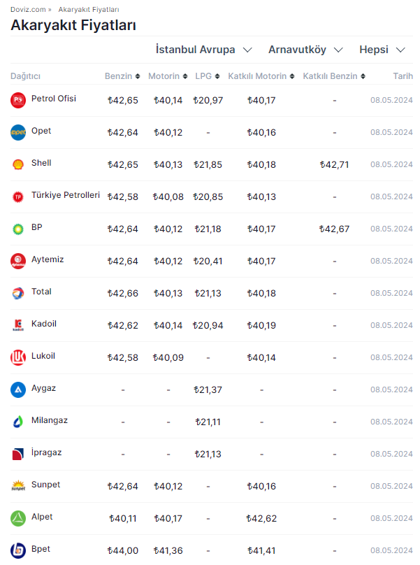
Task: Click the Aygaz logo icon
Action: click(18, 389)
